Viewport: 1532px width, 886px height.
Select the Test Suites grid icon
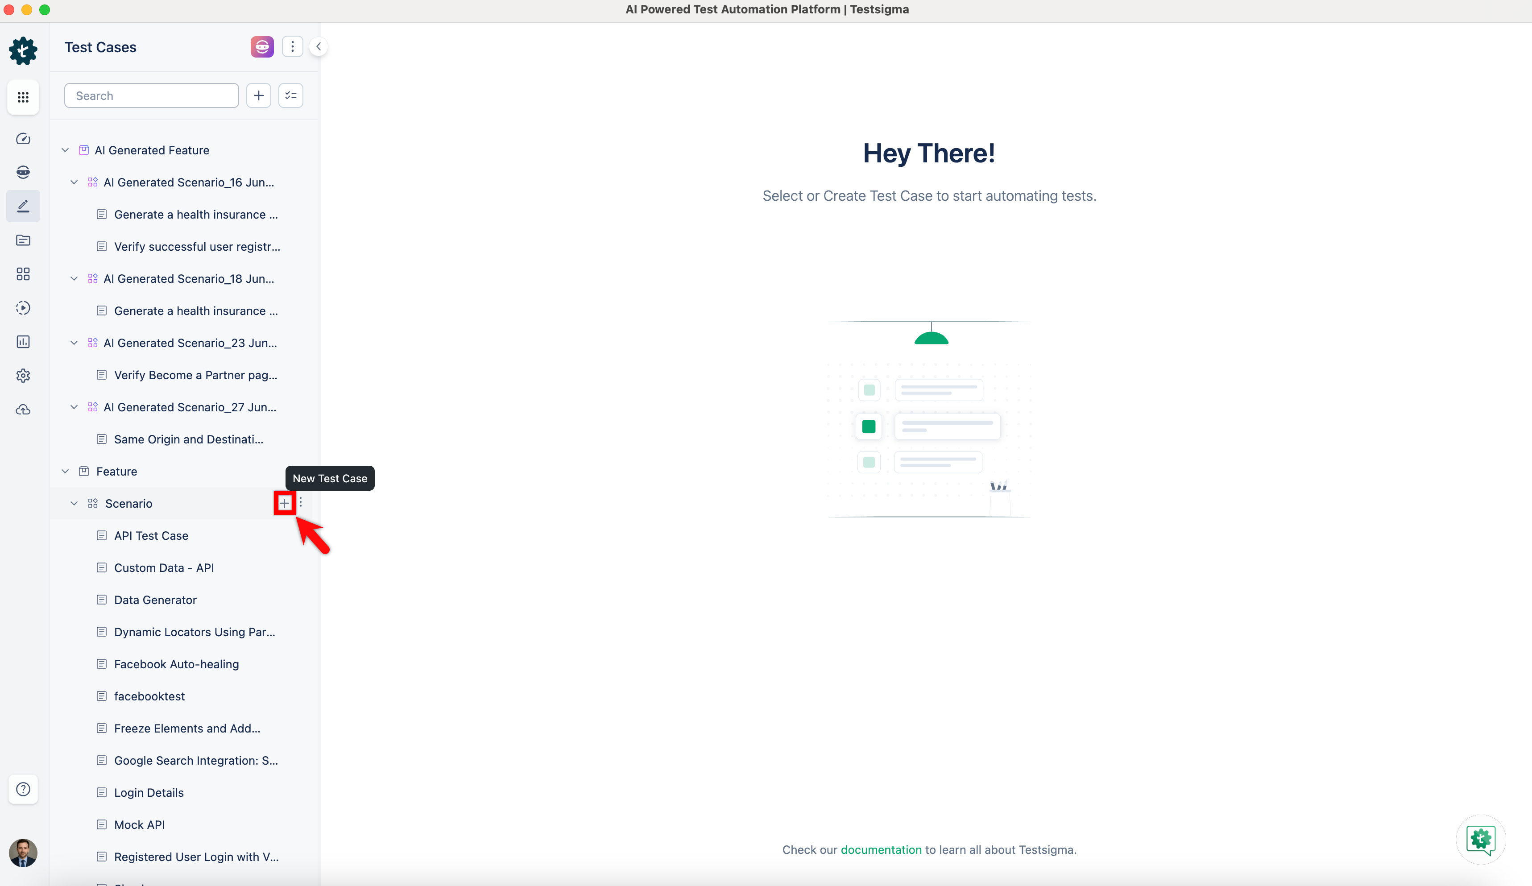point(23,274)
